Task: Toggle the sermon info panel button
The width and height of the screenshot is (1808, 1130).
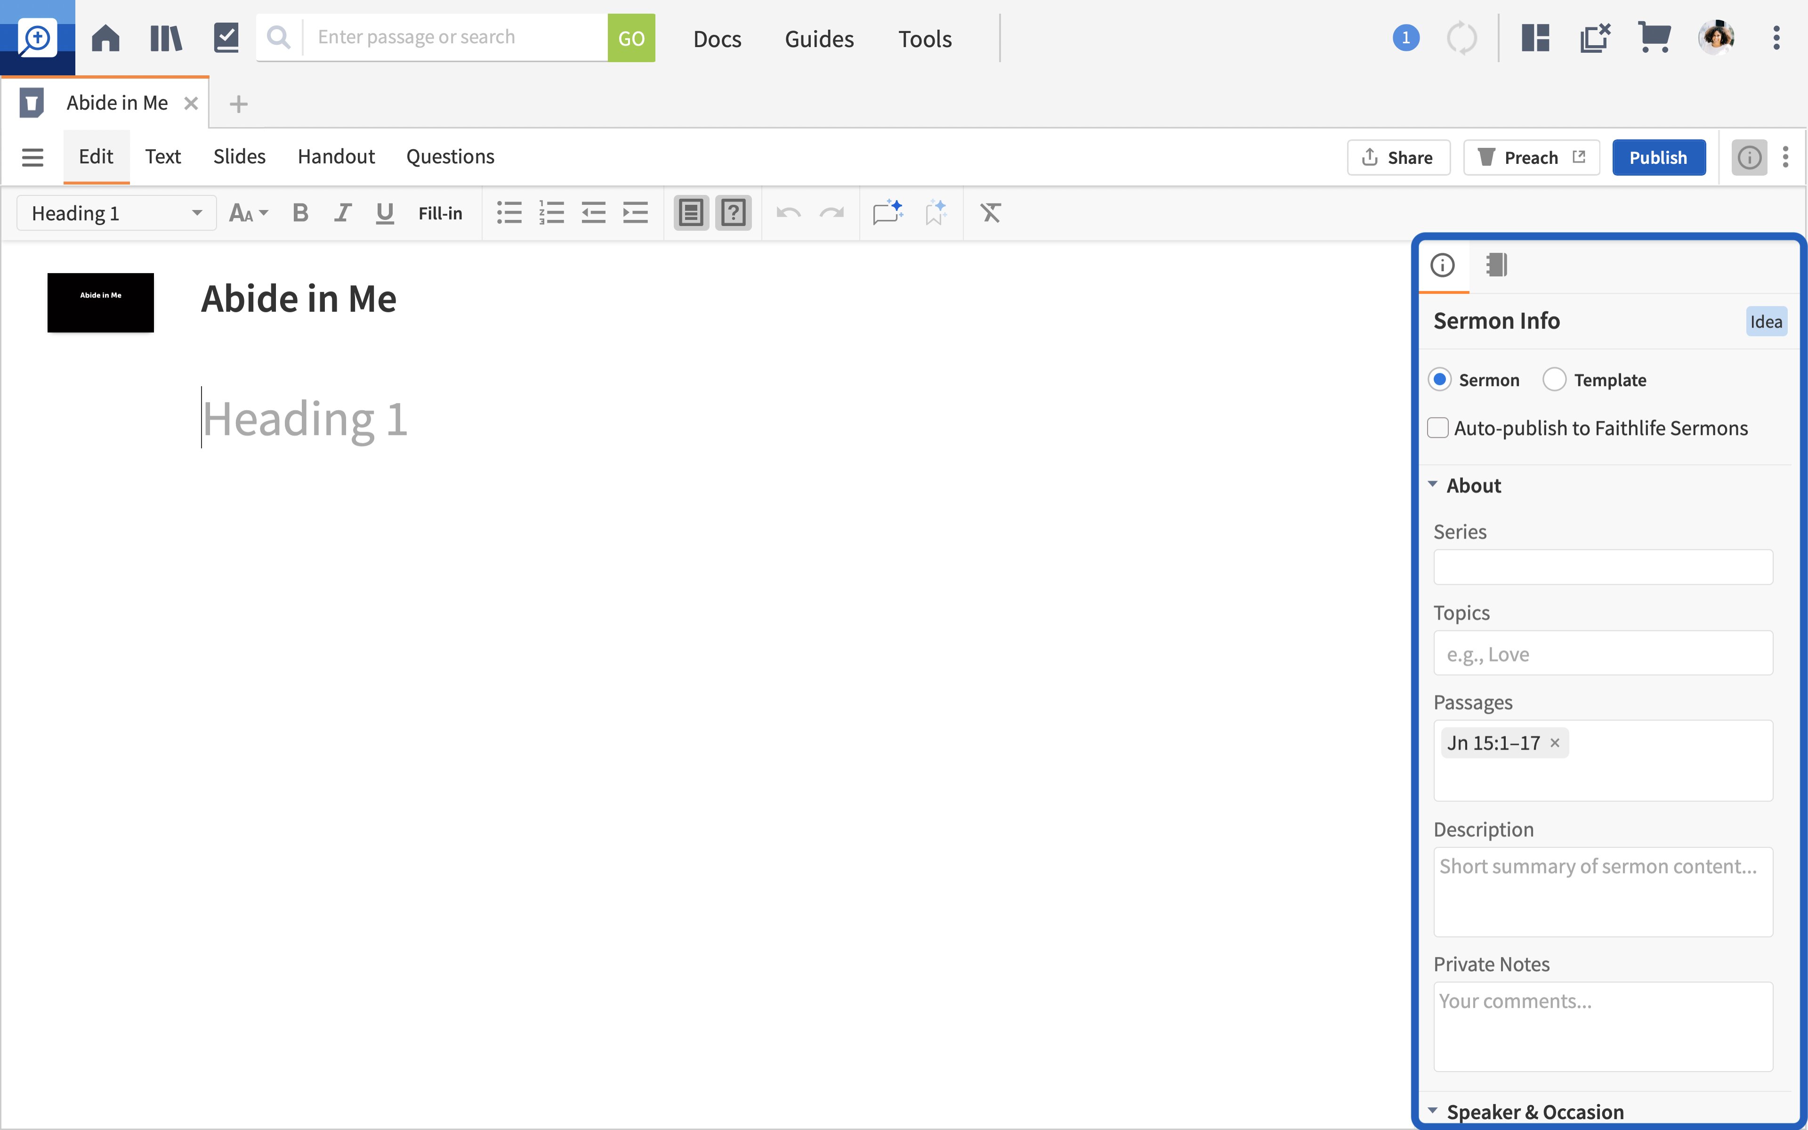Action: click(1749, 157)
